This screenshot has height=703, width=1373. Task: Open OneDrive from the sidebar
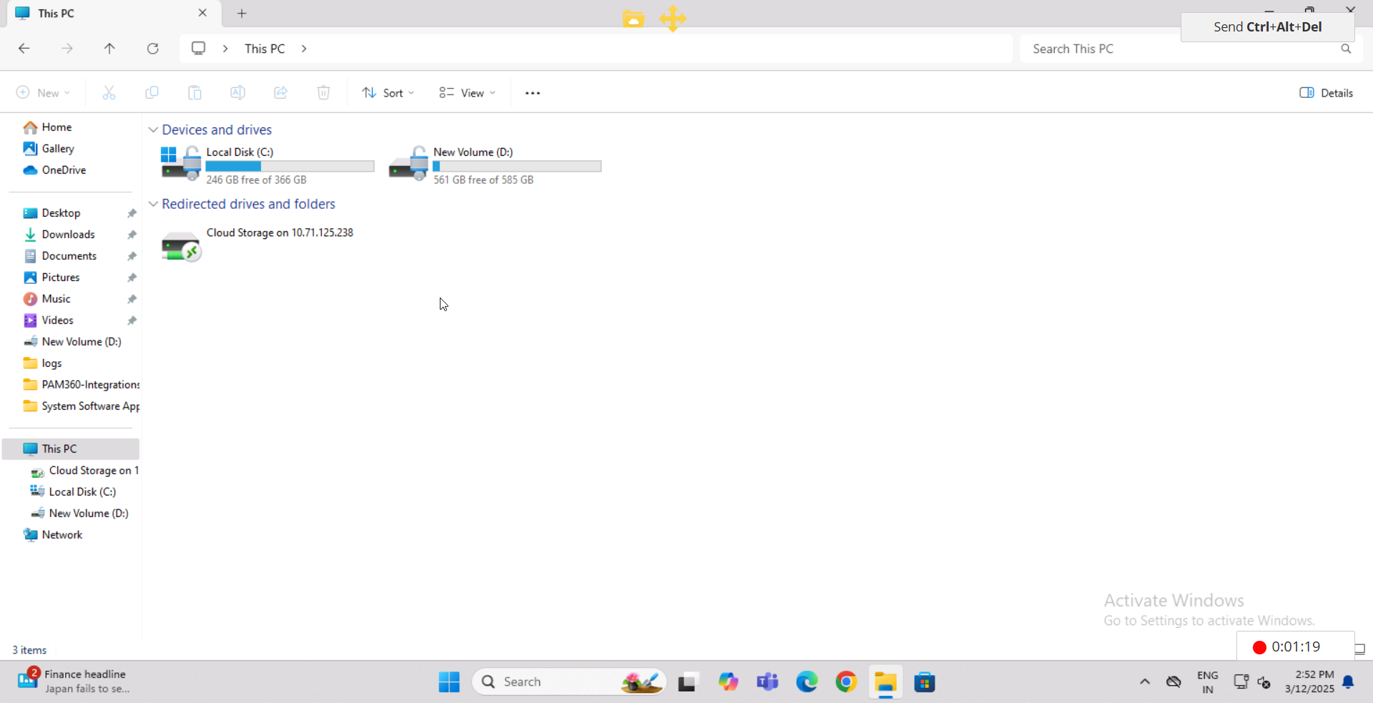pos(63,170)
